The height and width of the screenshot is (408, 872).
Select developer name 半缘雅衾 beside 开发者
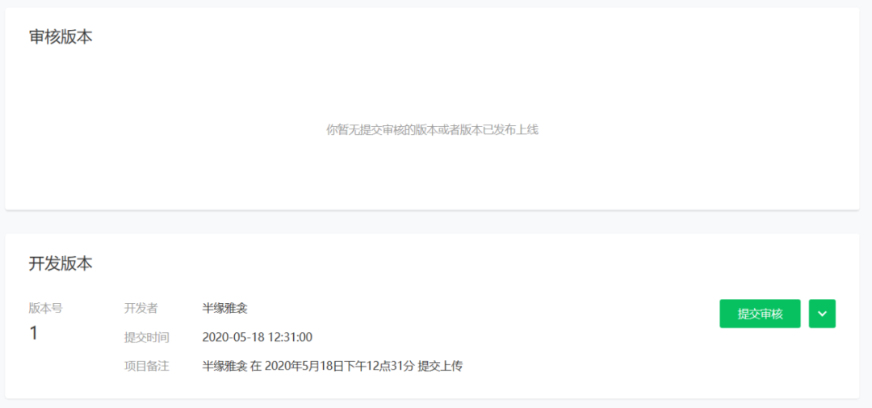point(224,309)
